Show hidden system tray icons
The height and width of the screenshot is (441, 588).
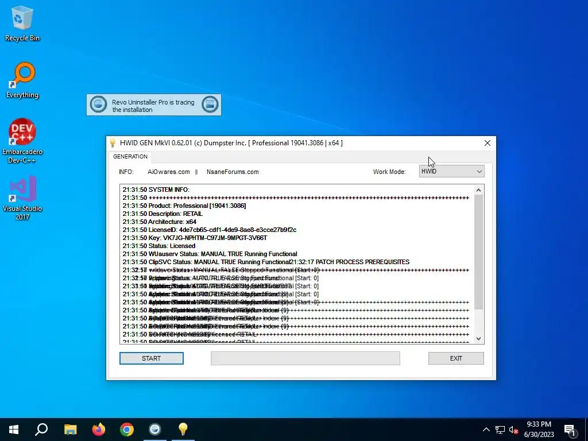pyautogui.click(x=486, y=430)
